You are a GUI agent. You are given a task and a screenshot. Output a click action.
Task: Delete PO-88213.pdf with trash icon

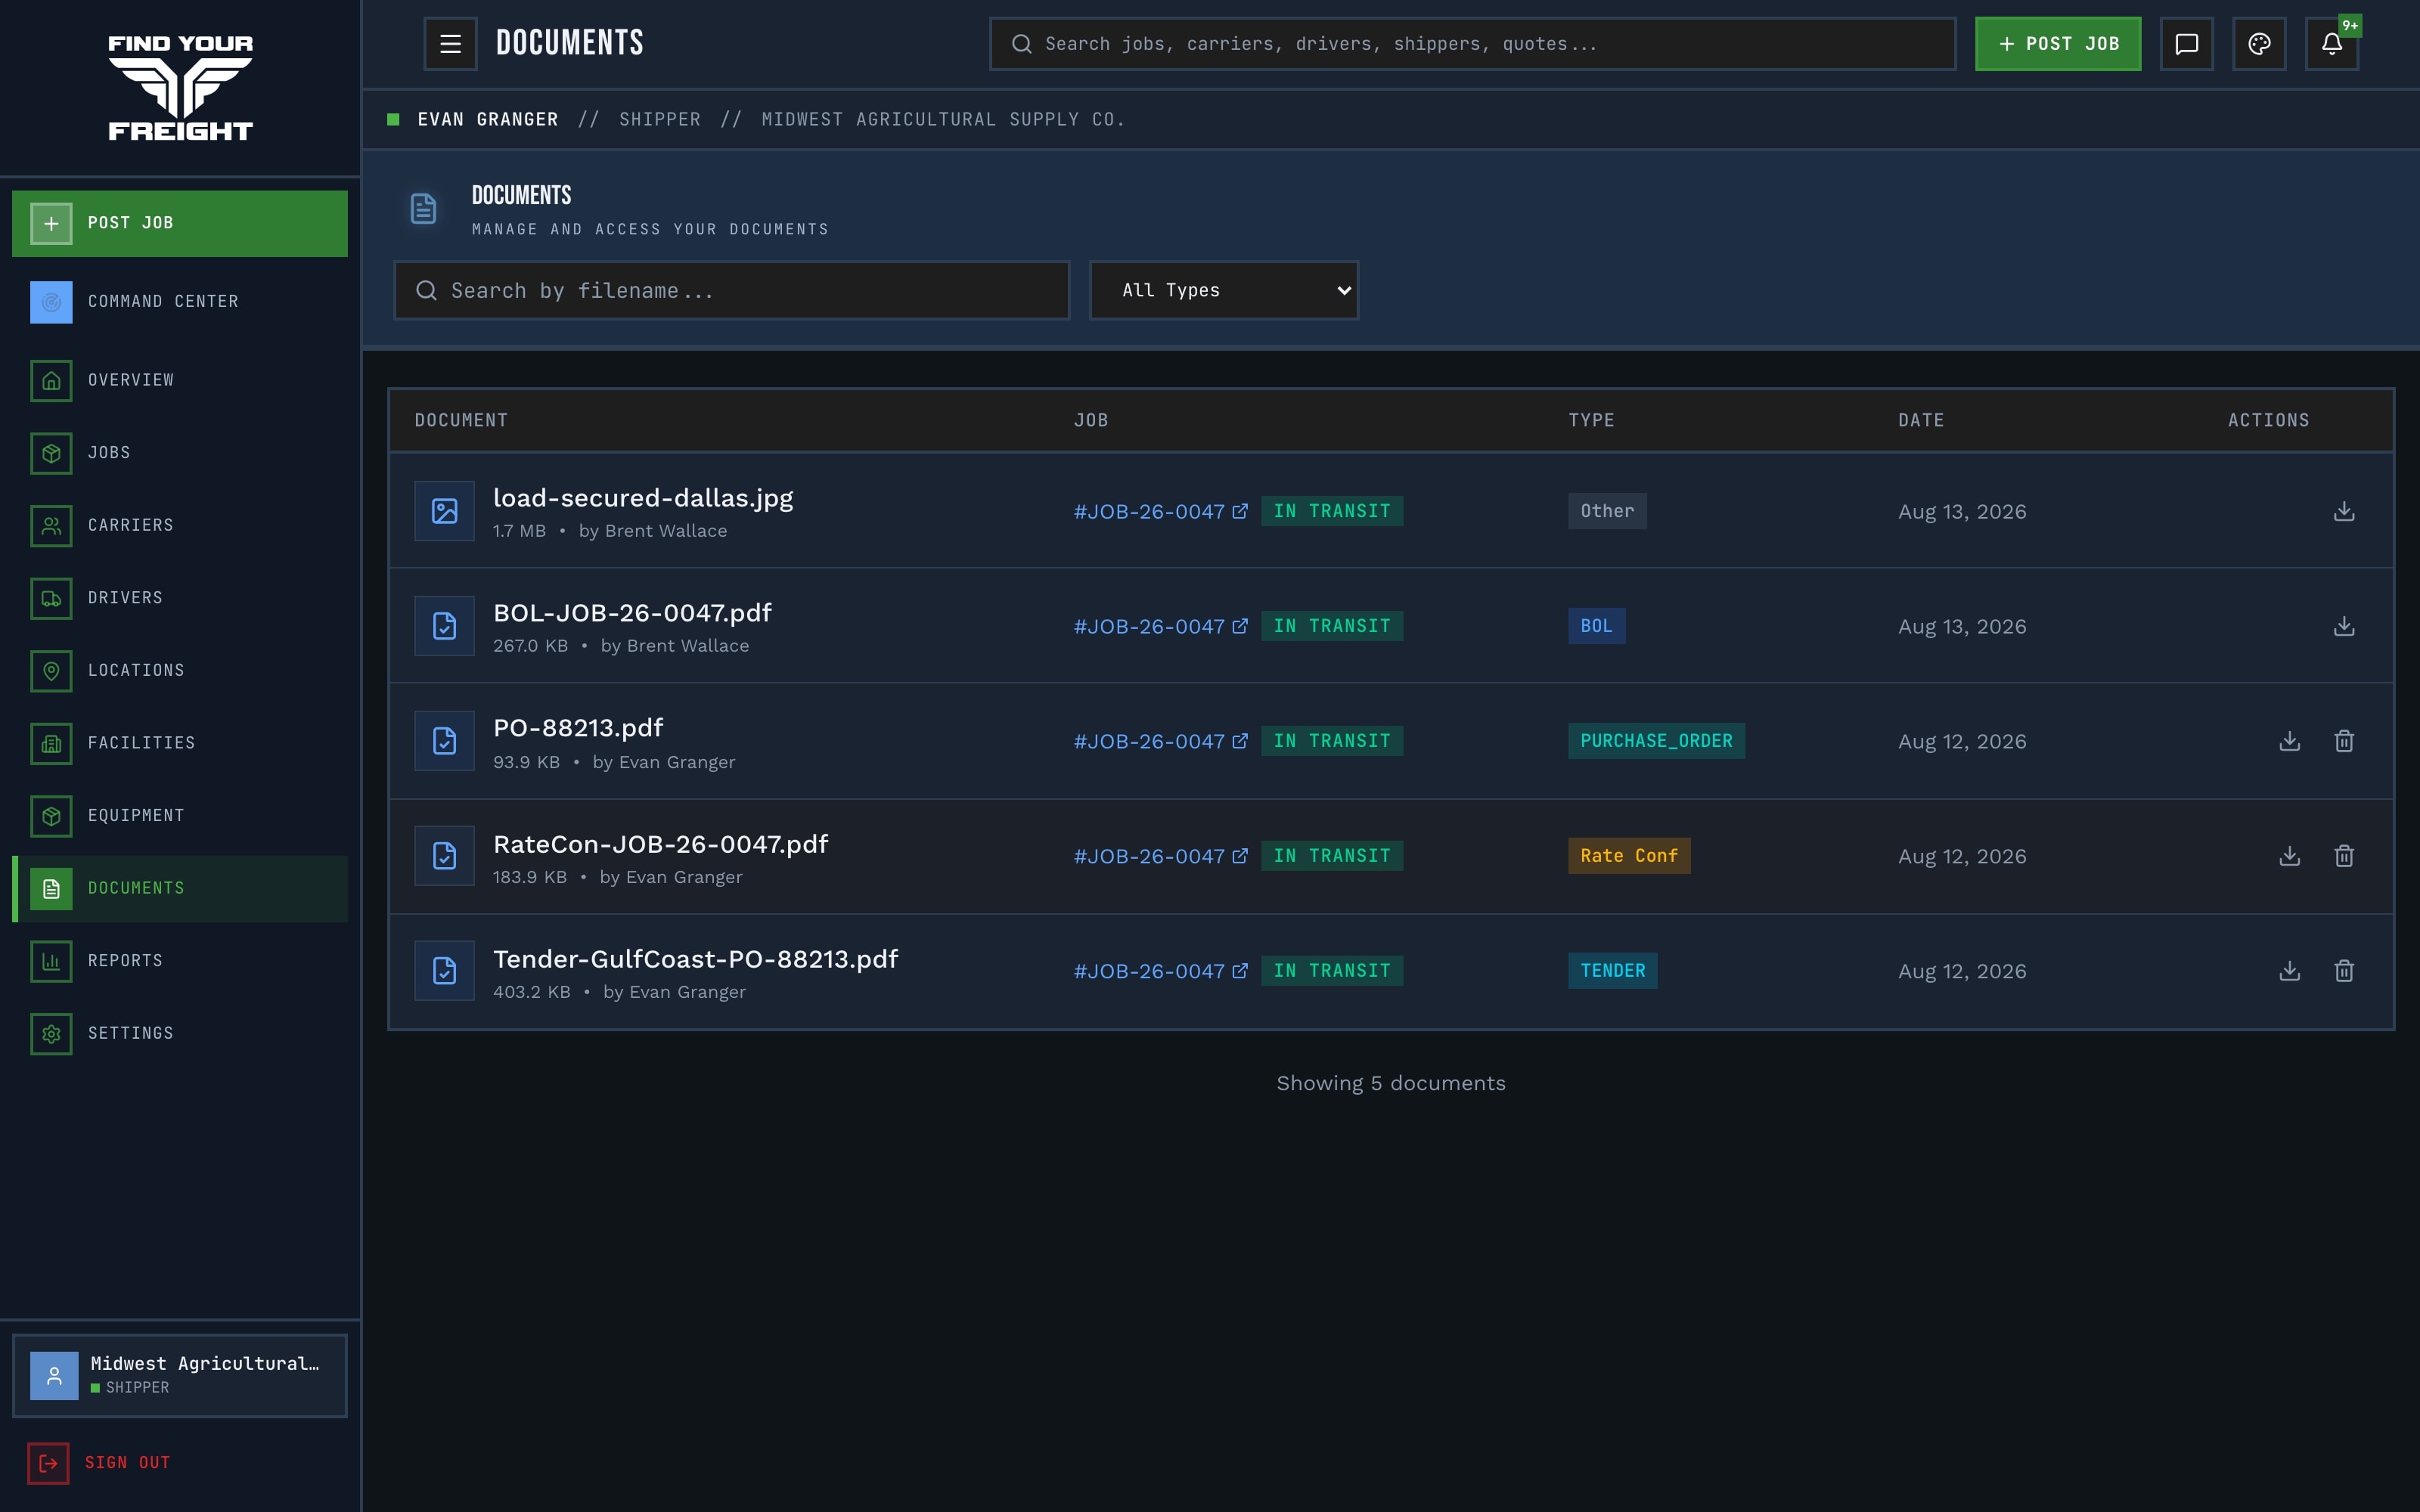[x=2344, y=741]
